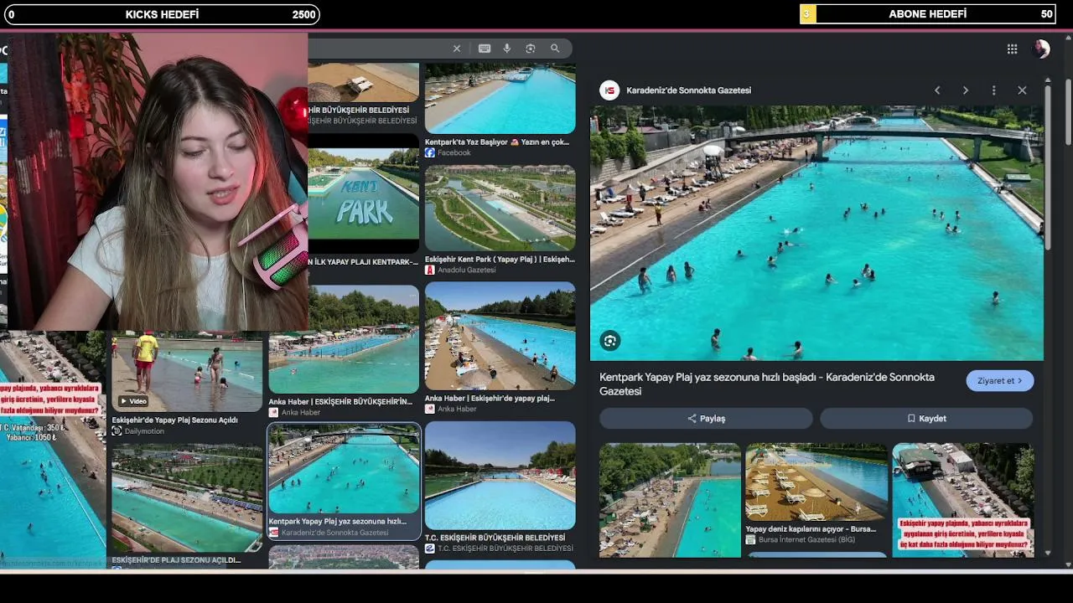Open the Google account profile picture
The height and width of the screenshot is (603, 1073).
tap(1041, 49)
